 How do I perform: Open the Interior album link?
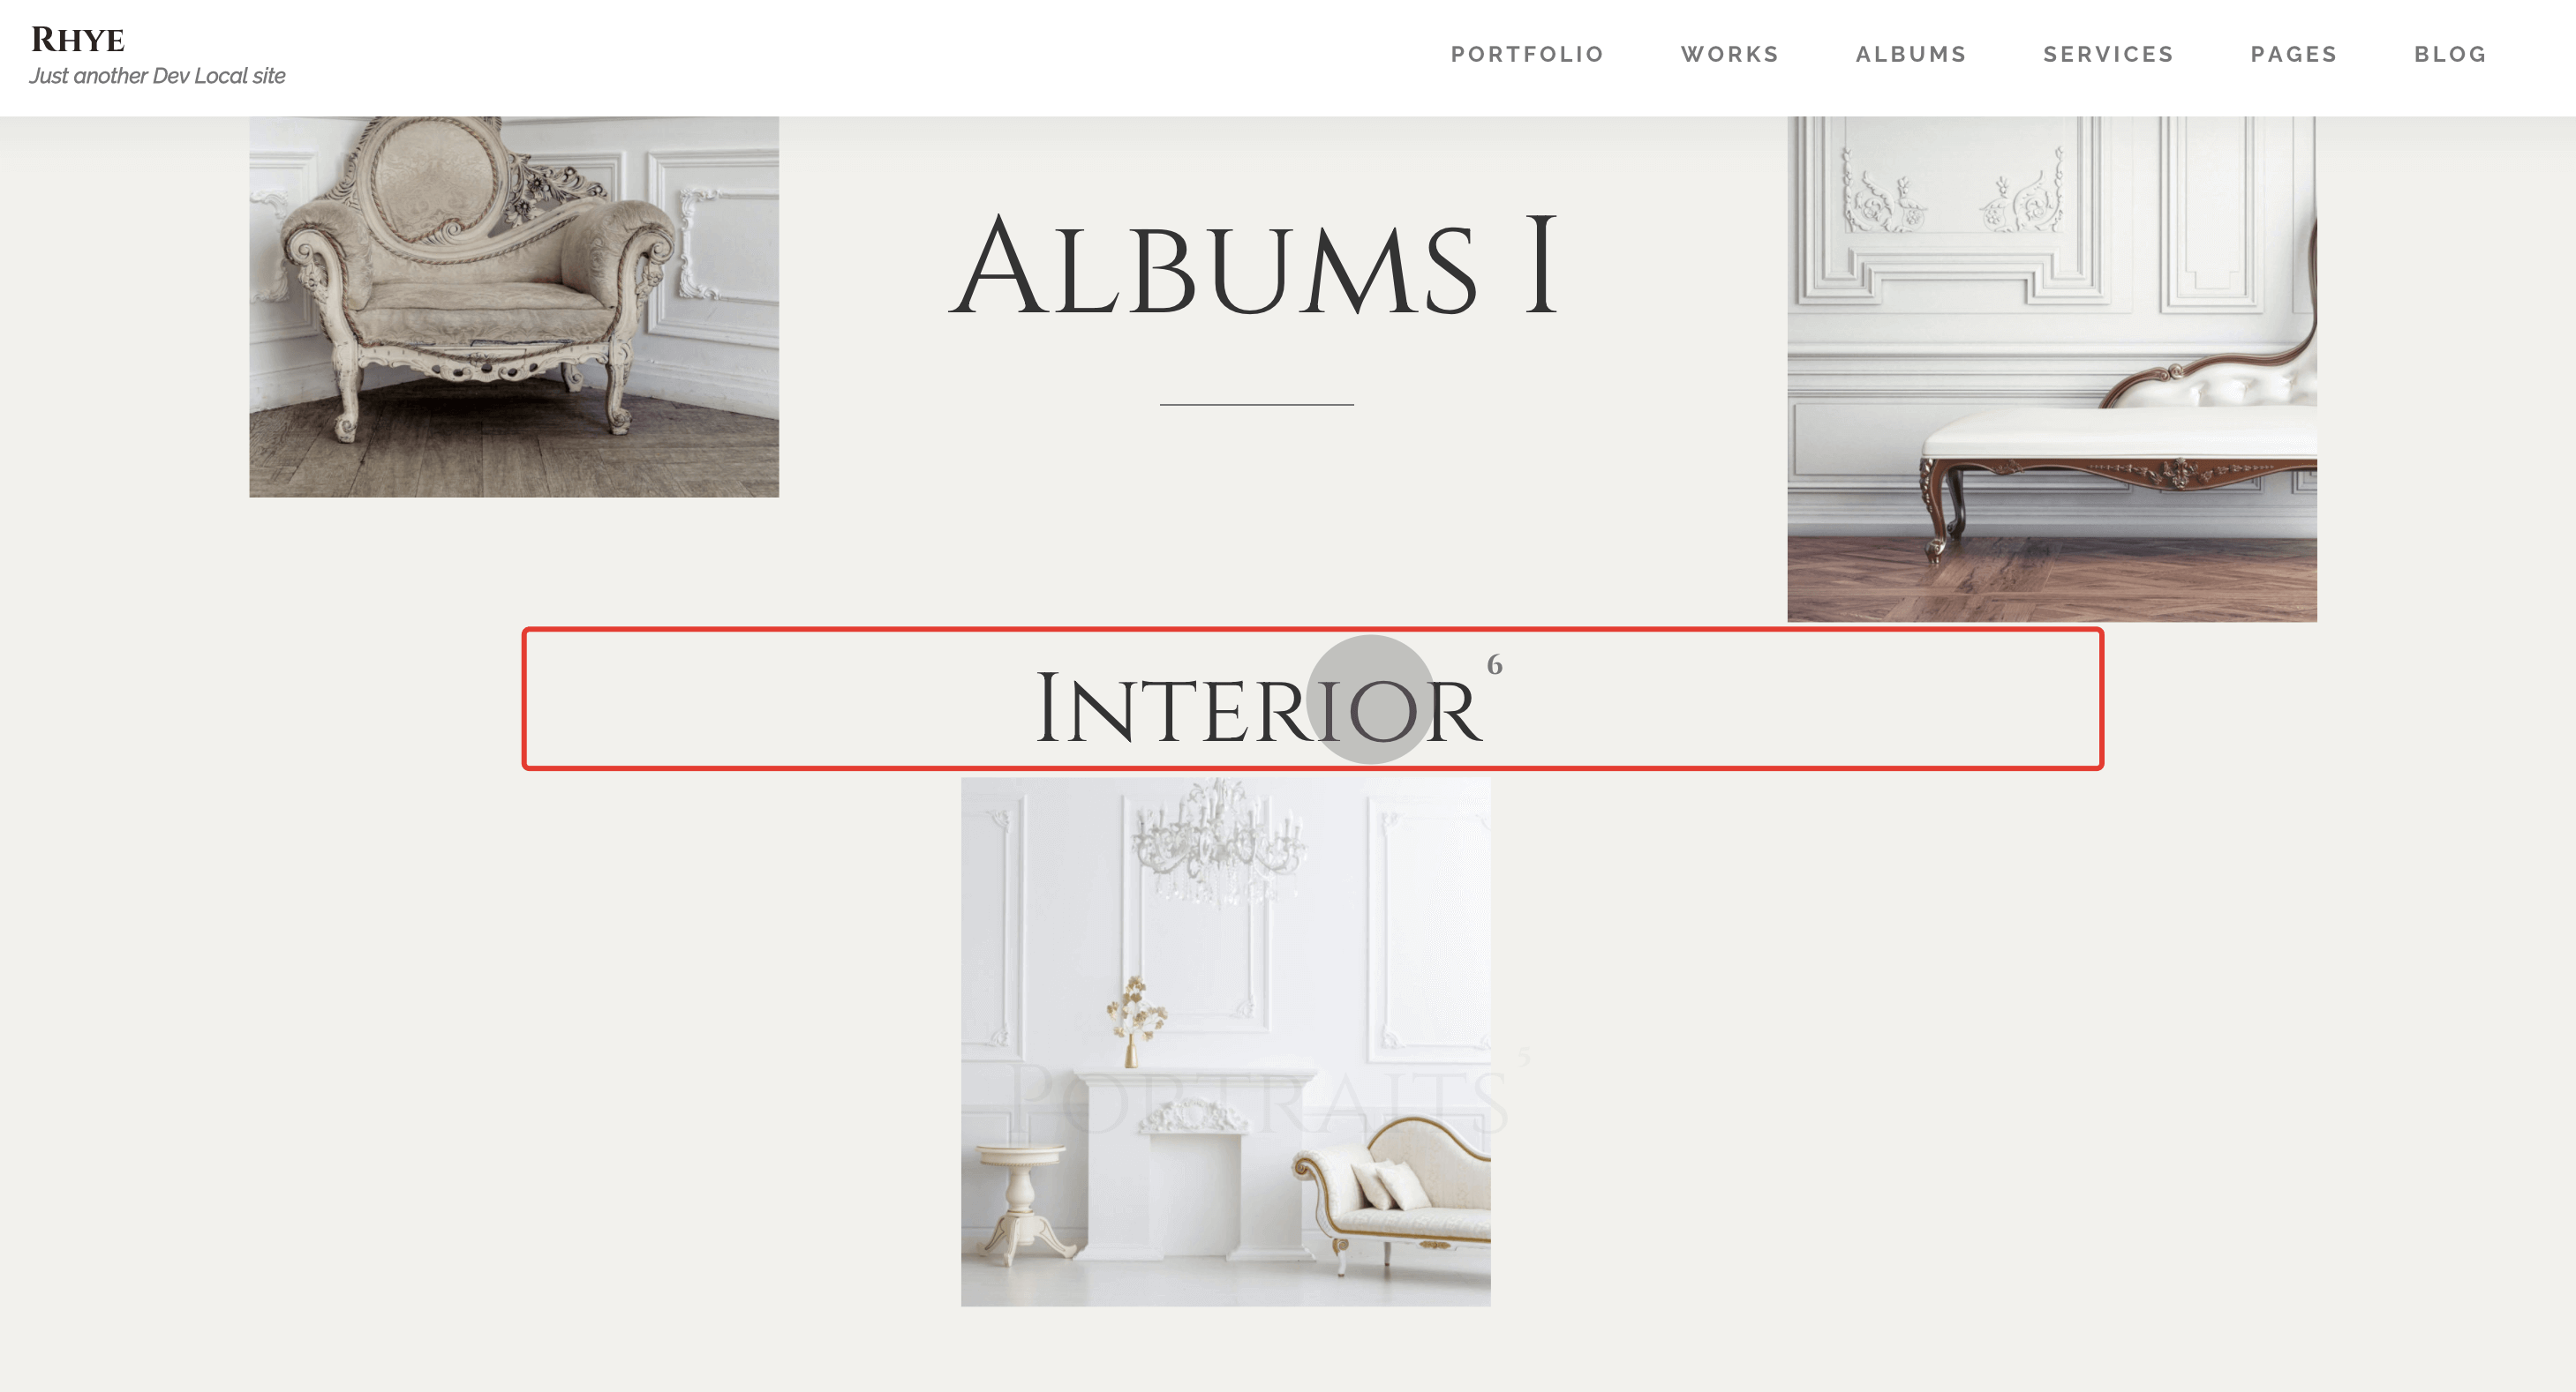coord(1258,707)
